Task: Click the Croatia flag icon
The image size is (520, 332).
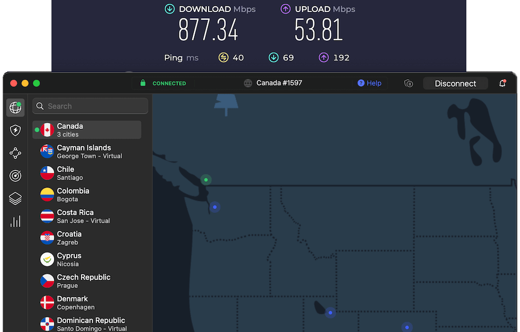Action: point(47,238)
